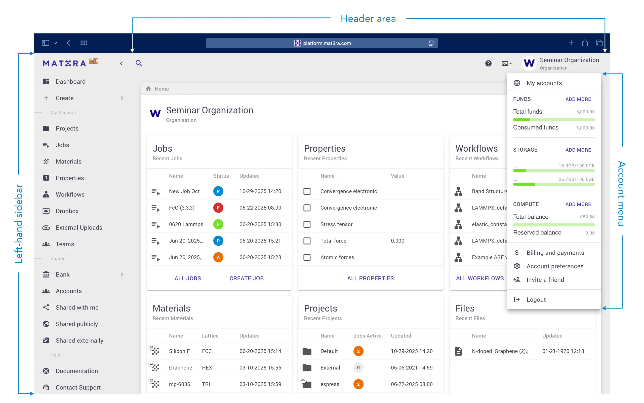Select My accounts in the account menu

(544, 83)
